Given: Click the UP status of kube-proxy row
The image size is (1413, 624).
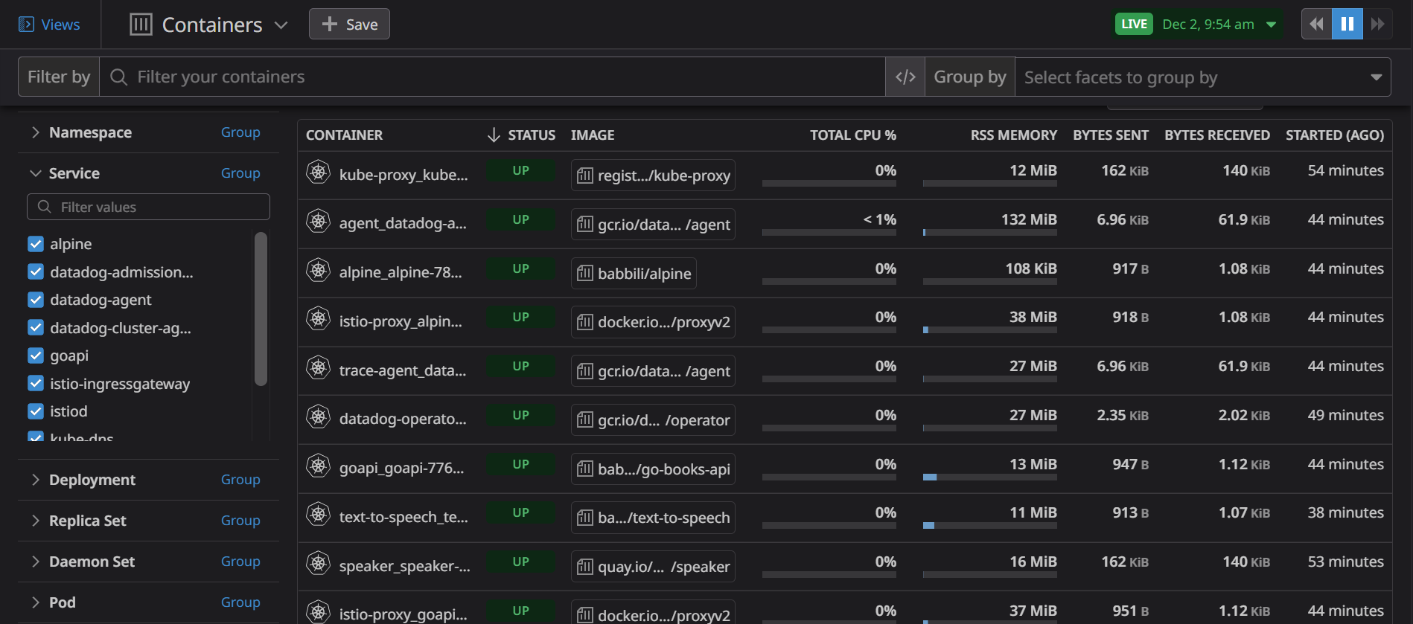Looking at the screenshot, I should pos(520,170).
